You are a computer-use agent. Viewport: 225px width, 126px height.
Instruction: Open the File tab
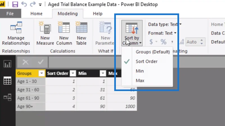(10, 13)
